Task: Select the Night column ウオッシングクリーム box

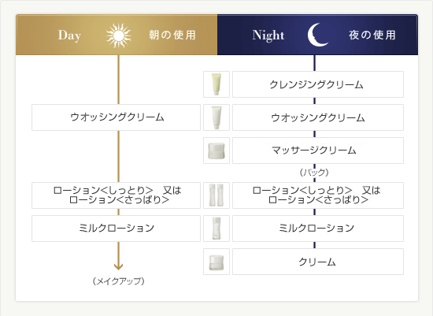Action: pyautogui.click(x=318, y=117)
